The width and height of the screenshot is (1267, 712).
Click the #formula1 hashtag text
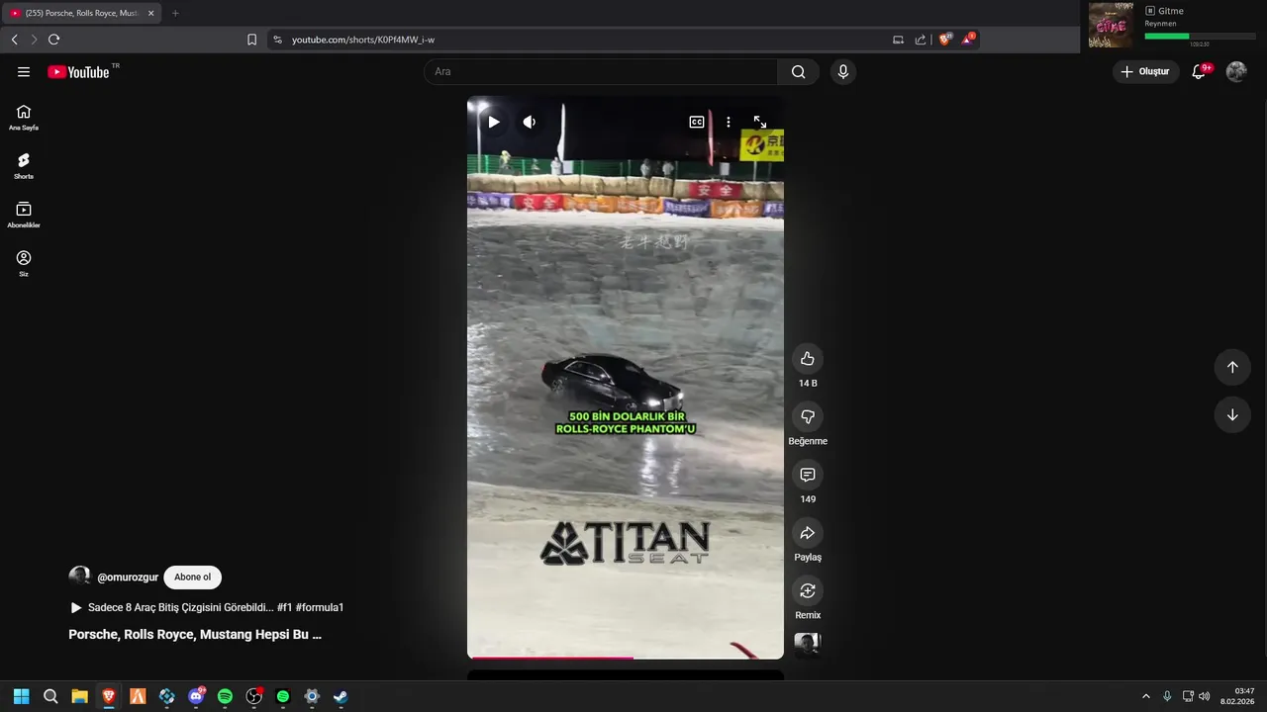(x=320, y=608)
